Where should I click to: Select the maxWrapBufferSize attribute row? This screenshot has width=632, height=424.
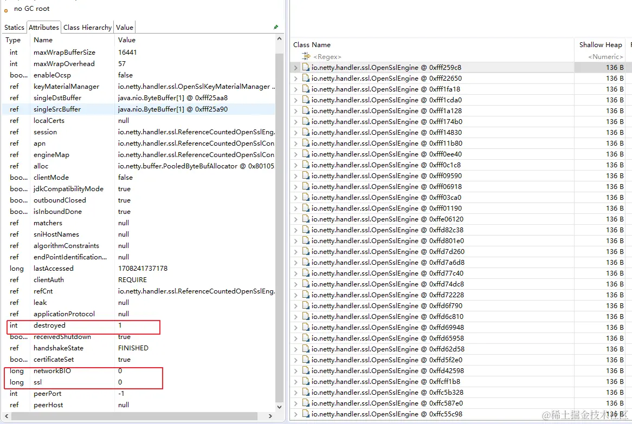click(x=139, y=53)
